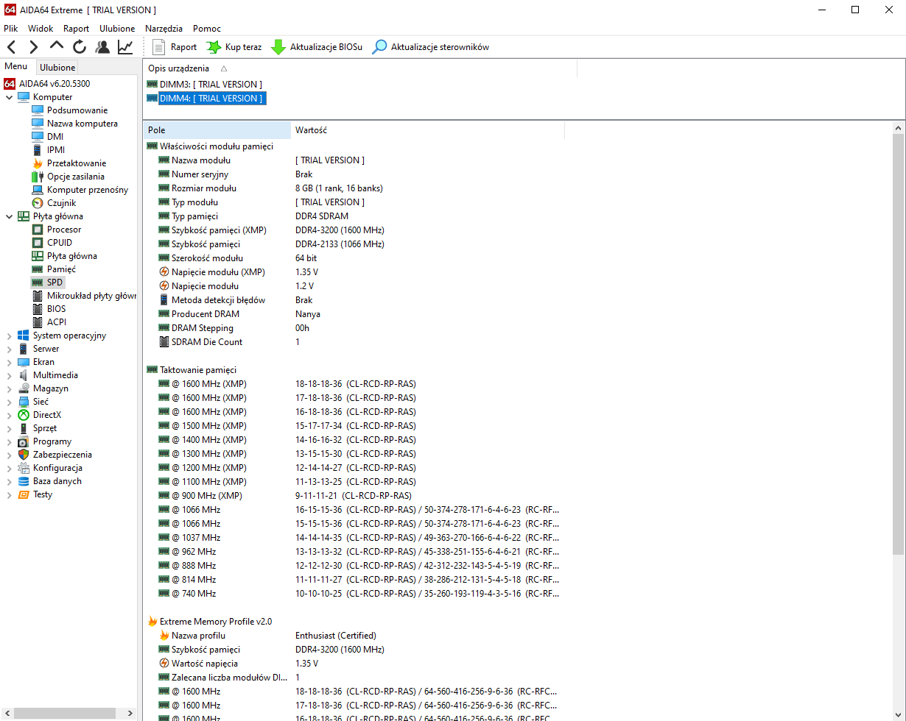Click the Raport toolbar button
This screenshot has width=906, height=721.
click(175, 47)
